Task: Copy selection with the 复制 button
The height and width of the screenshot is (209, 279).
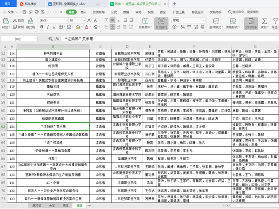Action: pos(18,27)
